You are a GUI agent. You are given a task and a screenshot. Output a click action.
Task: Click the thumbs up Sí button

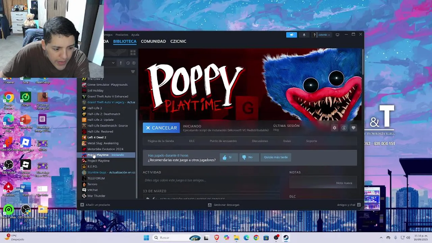pyautogui.click(x=228, y=157)
